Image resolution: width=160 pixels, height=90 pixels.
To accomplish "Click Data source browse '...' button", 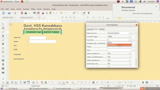I will pyautogui.click(x=133, y=33).
